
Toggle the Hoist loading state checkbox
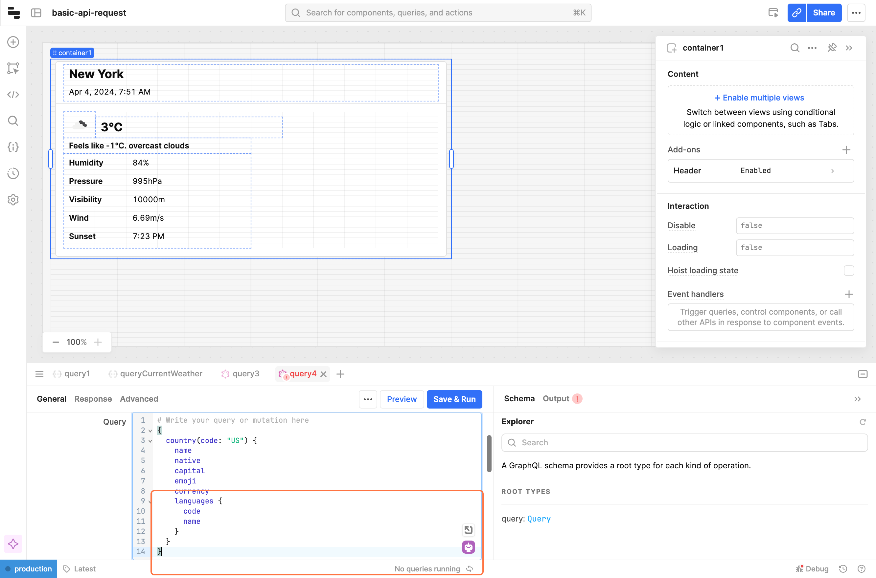click(x=849, y=271)
